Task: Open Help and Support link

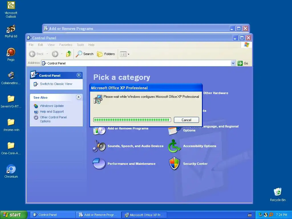Action: tap(52, 111)
